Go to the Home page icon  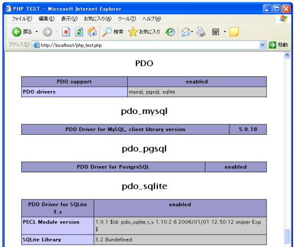click(92, 32)
